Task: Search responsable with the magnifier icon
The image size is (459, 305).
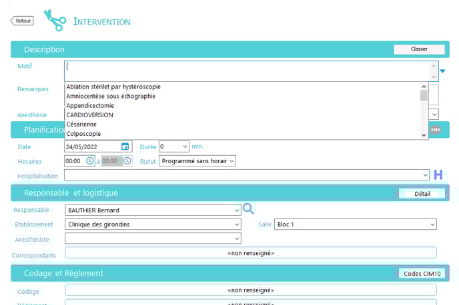Action: coord(248,209)
